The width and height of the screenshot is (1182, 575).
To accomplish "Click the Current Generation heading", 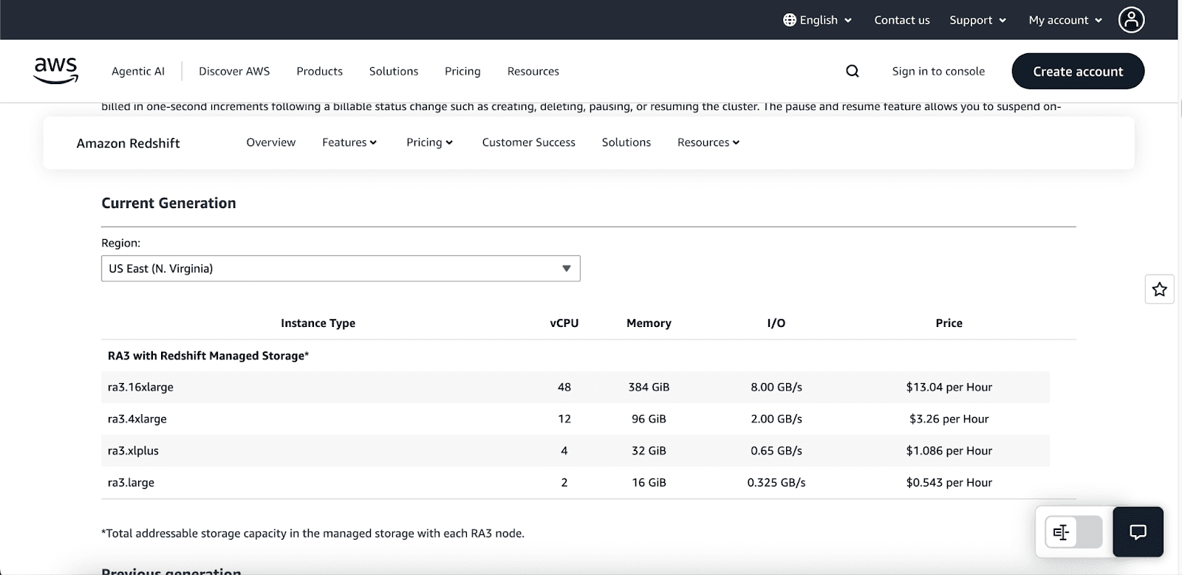I will click(168, 203).
